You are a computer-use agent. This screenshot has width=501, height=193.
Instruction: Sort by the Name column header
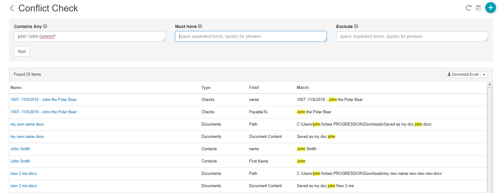pyautogui.click(x=16, y=88)
